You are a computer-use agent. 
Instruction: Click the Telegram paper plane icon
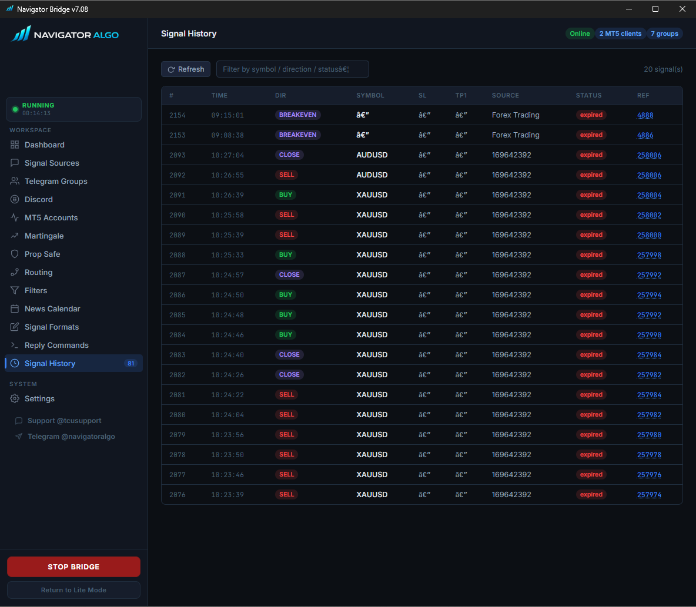[19, 437]
